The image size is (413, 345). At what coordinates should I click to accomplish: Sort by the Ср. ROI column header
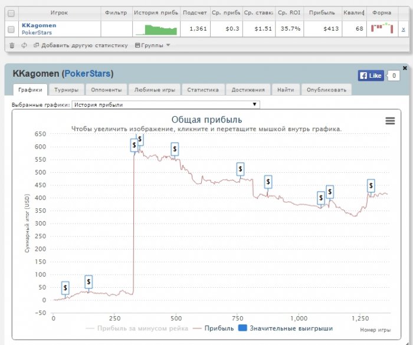289,12
